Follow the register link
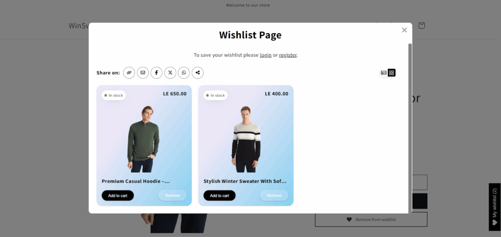 pos(288,55)
